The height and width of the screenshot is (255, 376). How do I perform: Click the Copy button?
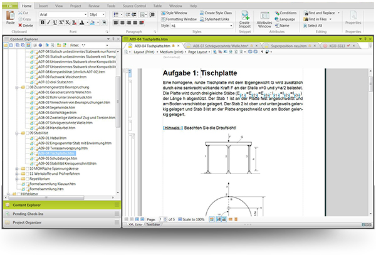point(24,19)
